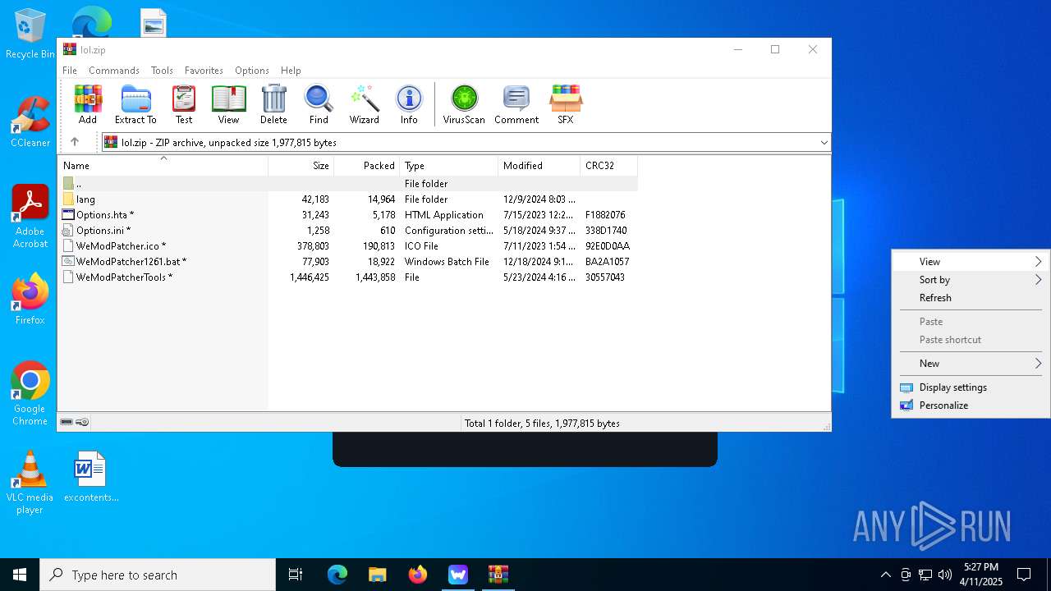Sort files by the Packed column
The image size is (1051, 591).
coord(367,166)
